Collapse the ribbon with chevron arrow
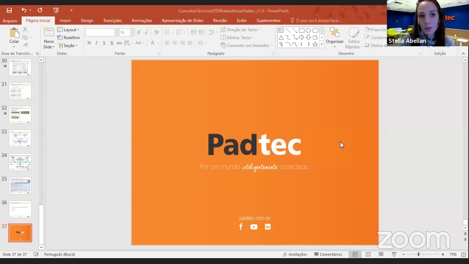The height and width of the screenshot is (264, 469). 463,54
